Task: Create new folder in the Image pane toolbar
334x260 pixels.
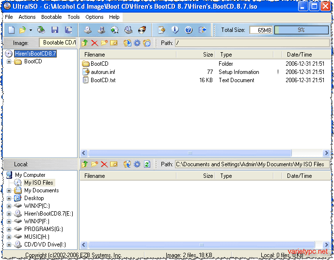Action: 104,43
